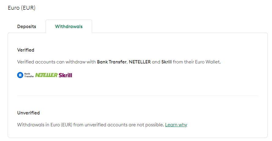Click the small Bank Transfer logo label

coord(29,75)
